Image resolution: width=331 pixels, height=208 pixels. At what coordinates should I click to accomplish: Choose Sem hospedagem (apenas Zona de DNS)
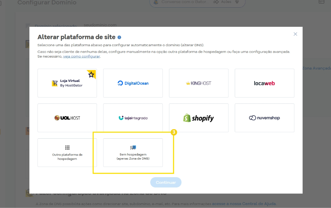(x=133, y=153)
